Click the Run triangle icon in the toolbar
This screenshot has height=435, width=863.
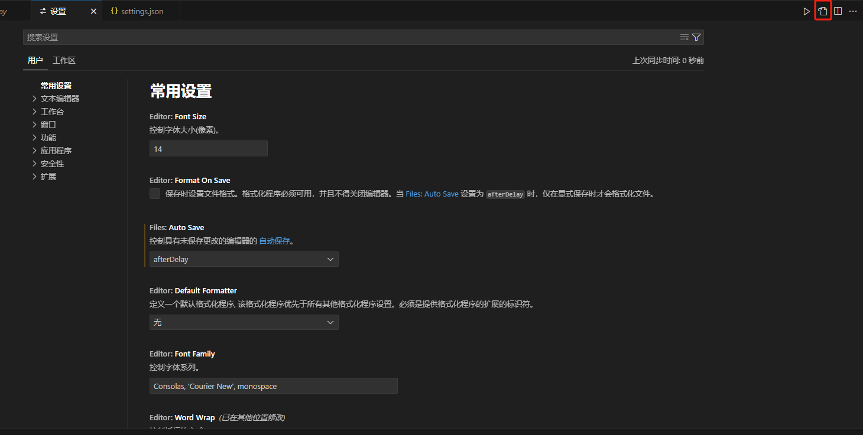(806, 11)
